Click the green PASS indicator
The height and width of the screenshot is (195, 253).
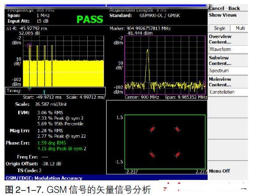[x=90, y=19]
